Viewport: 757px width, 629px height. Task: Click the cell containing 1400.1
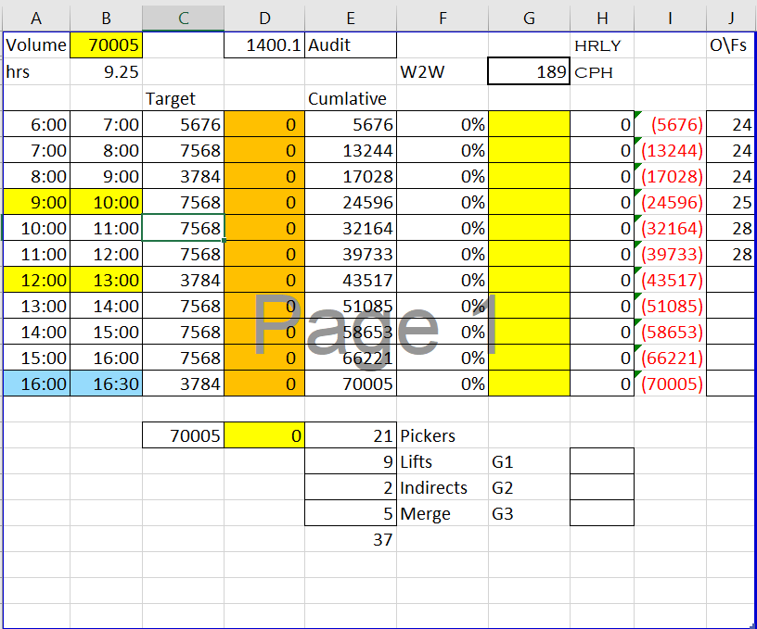[x=264, y=45]
